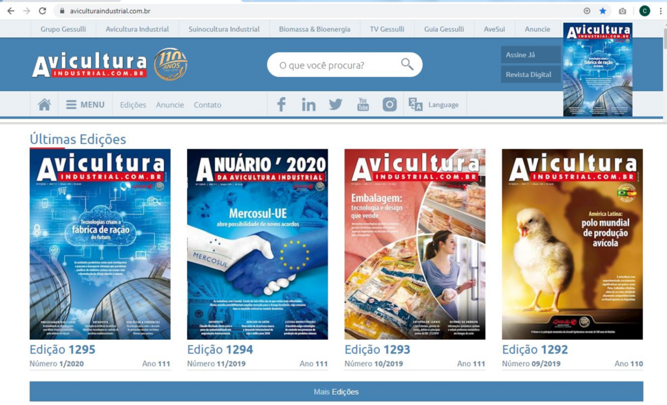Open the Edição 1293 link
667x405 pixels.
pos(377,349)
